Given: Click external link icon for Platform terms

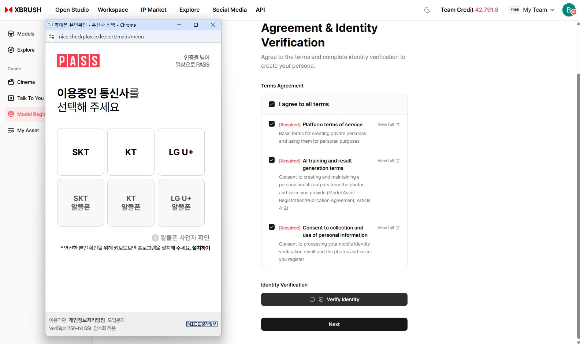Looking at the screenshot, I should point(398,124).
